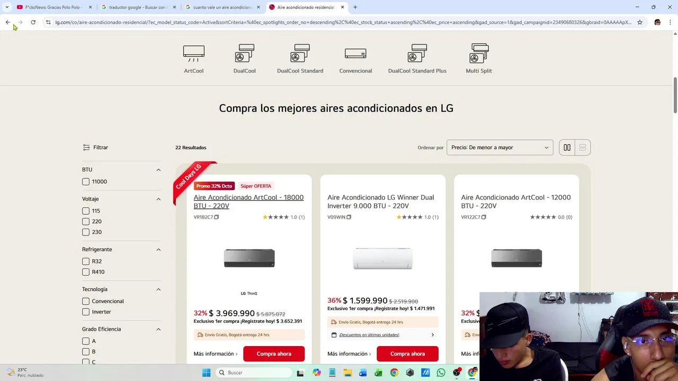Check the 230 voltage filter
Viewport: 678px width, 381px height.
coord(86,232)
